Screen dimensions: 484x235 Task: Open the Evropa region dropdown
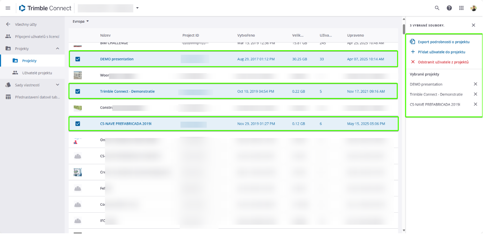click(81, 22)
